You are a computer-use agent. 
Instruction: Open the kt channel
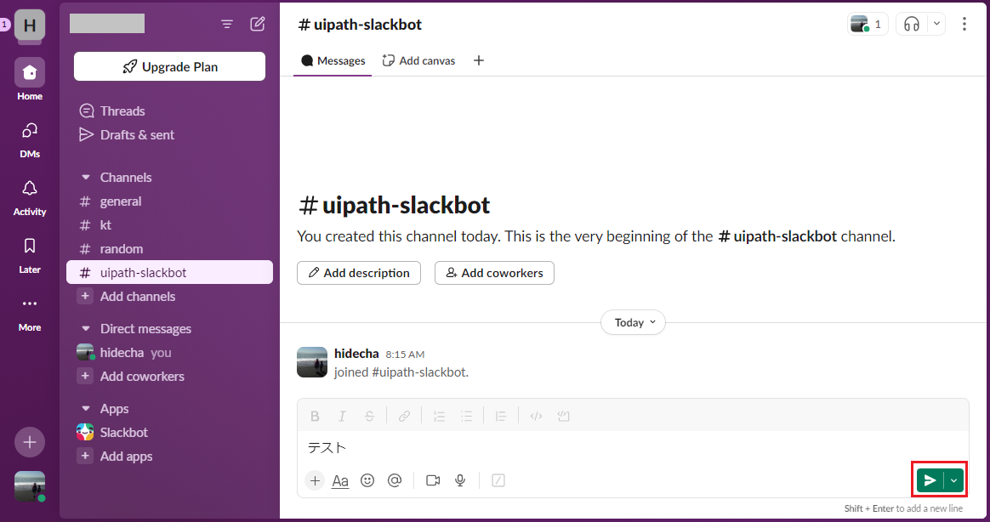click(169, 224)
